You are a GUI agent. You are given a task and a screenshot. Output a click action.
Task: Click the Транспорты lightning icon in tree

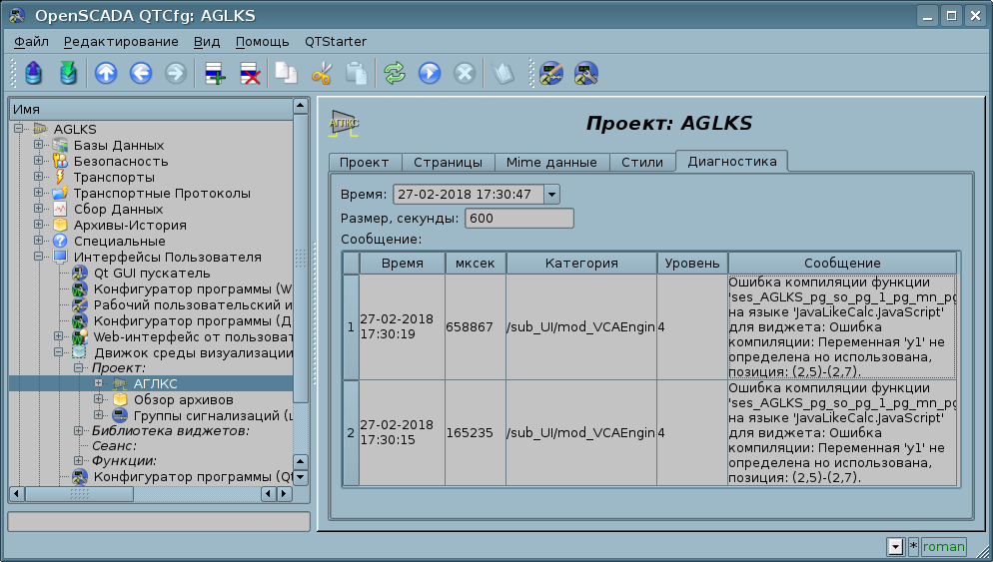tap(60, 178)
